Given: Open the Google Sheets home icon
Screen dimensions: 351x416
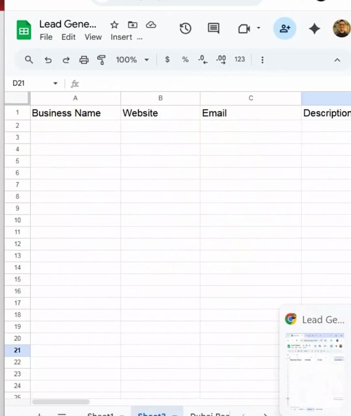Looking at the screenshot, I should point(24,30).
